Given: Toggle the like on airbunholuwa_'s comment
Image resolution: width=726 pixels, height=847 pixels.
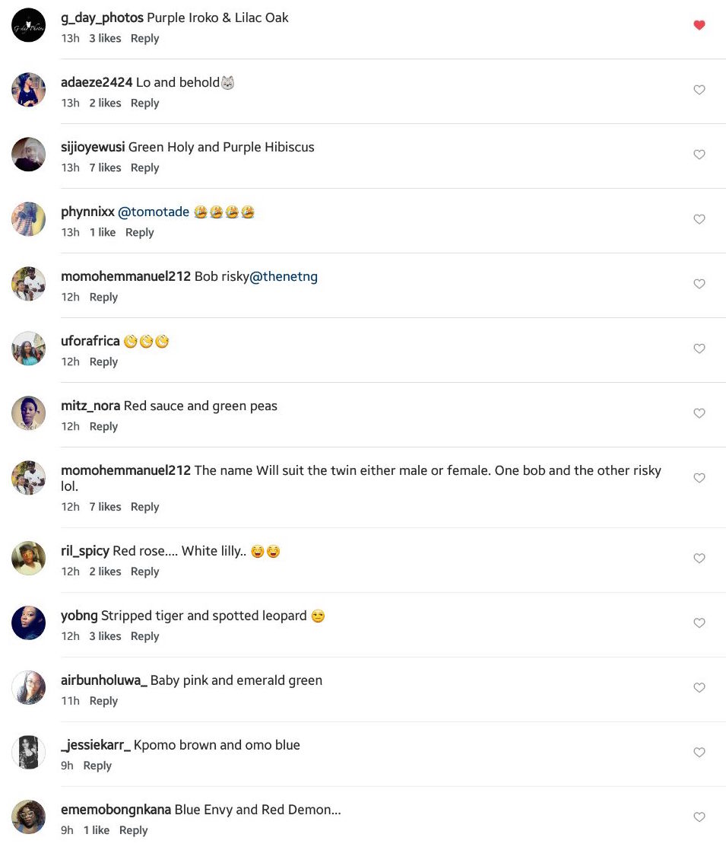Looking at the screenshot, I should point(699,687).
